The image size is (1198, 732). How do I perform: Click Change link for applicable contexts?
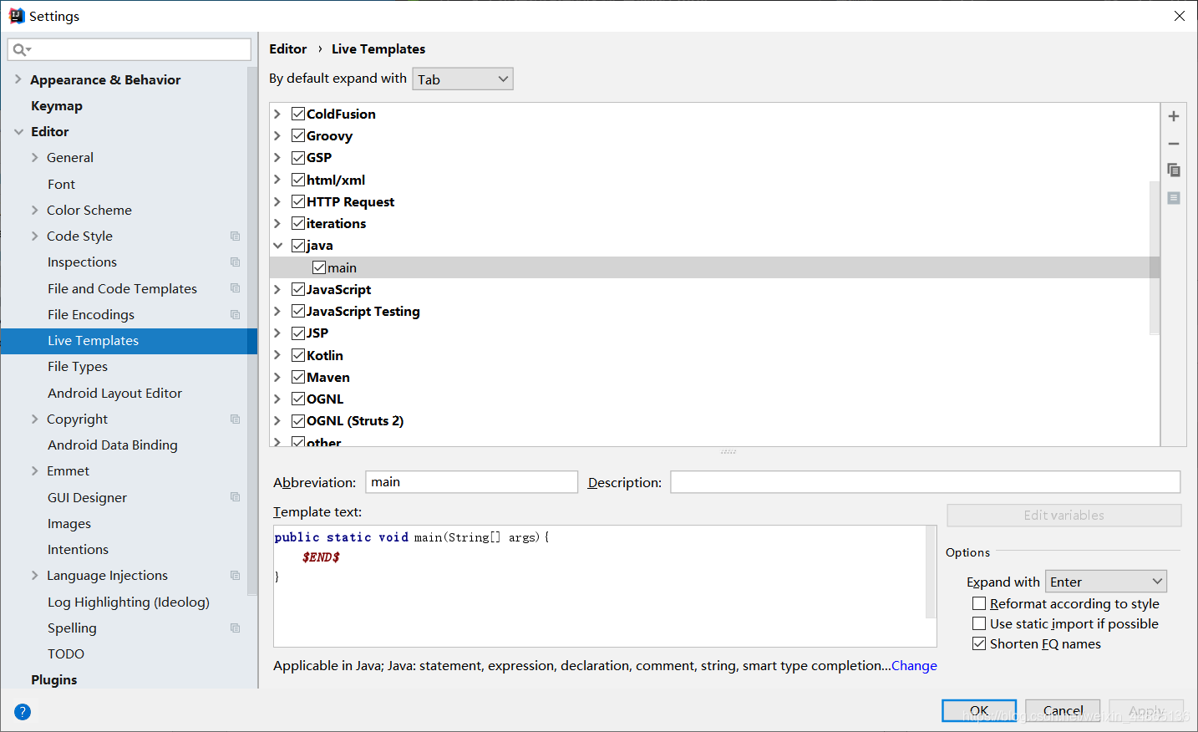[914, 666]
